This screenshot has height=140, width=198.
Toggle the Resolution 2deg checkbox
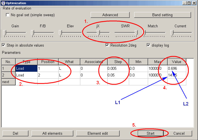(107, 45)
